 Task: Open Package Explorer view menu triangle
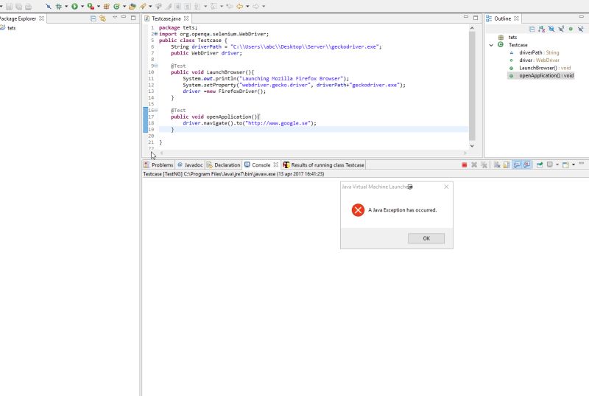click(x=115, y=17)
